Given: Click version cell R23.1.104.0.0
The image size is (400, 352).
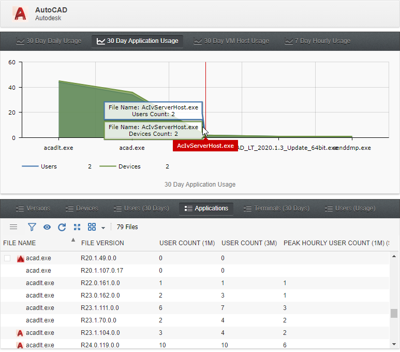Looking at the screenshot, I should [100, 333].
